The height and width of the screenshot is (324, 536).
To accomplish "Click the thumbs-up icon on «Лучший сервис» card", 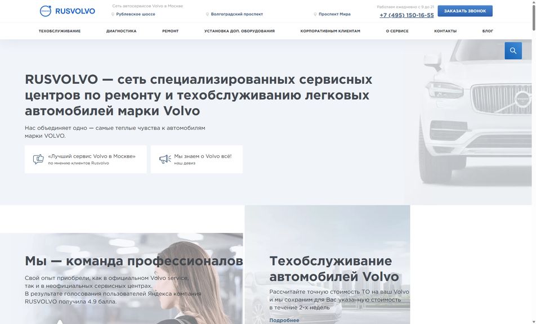I will (38, 159).
